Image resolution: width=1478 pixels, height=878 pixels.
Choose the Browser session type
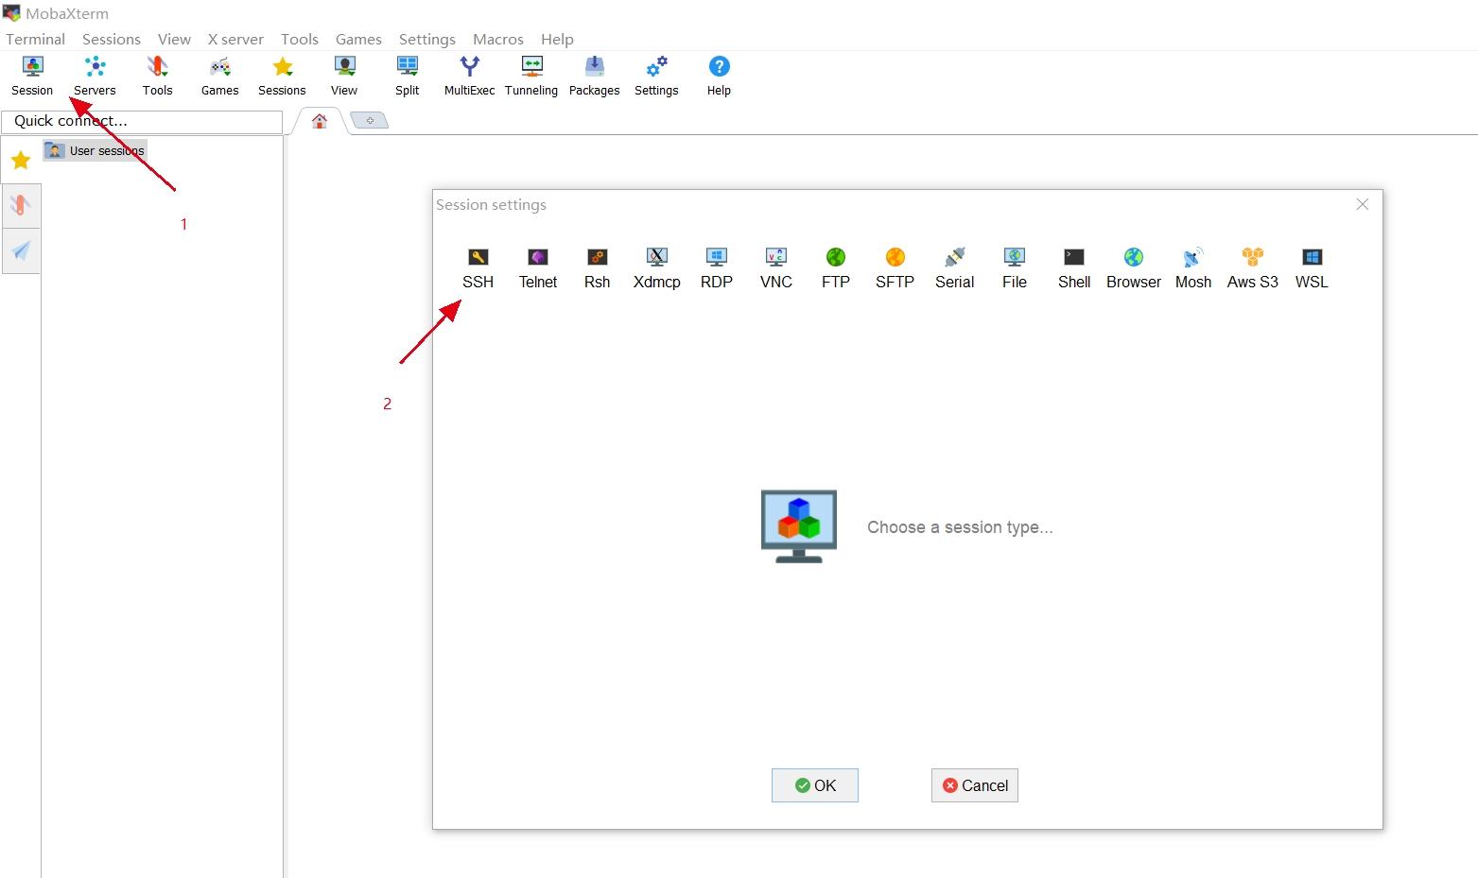pyautogui.click(x=1133, y=268)
